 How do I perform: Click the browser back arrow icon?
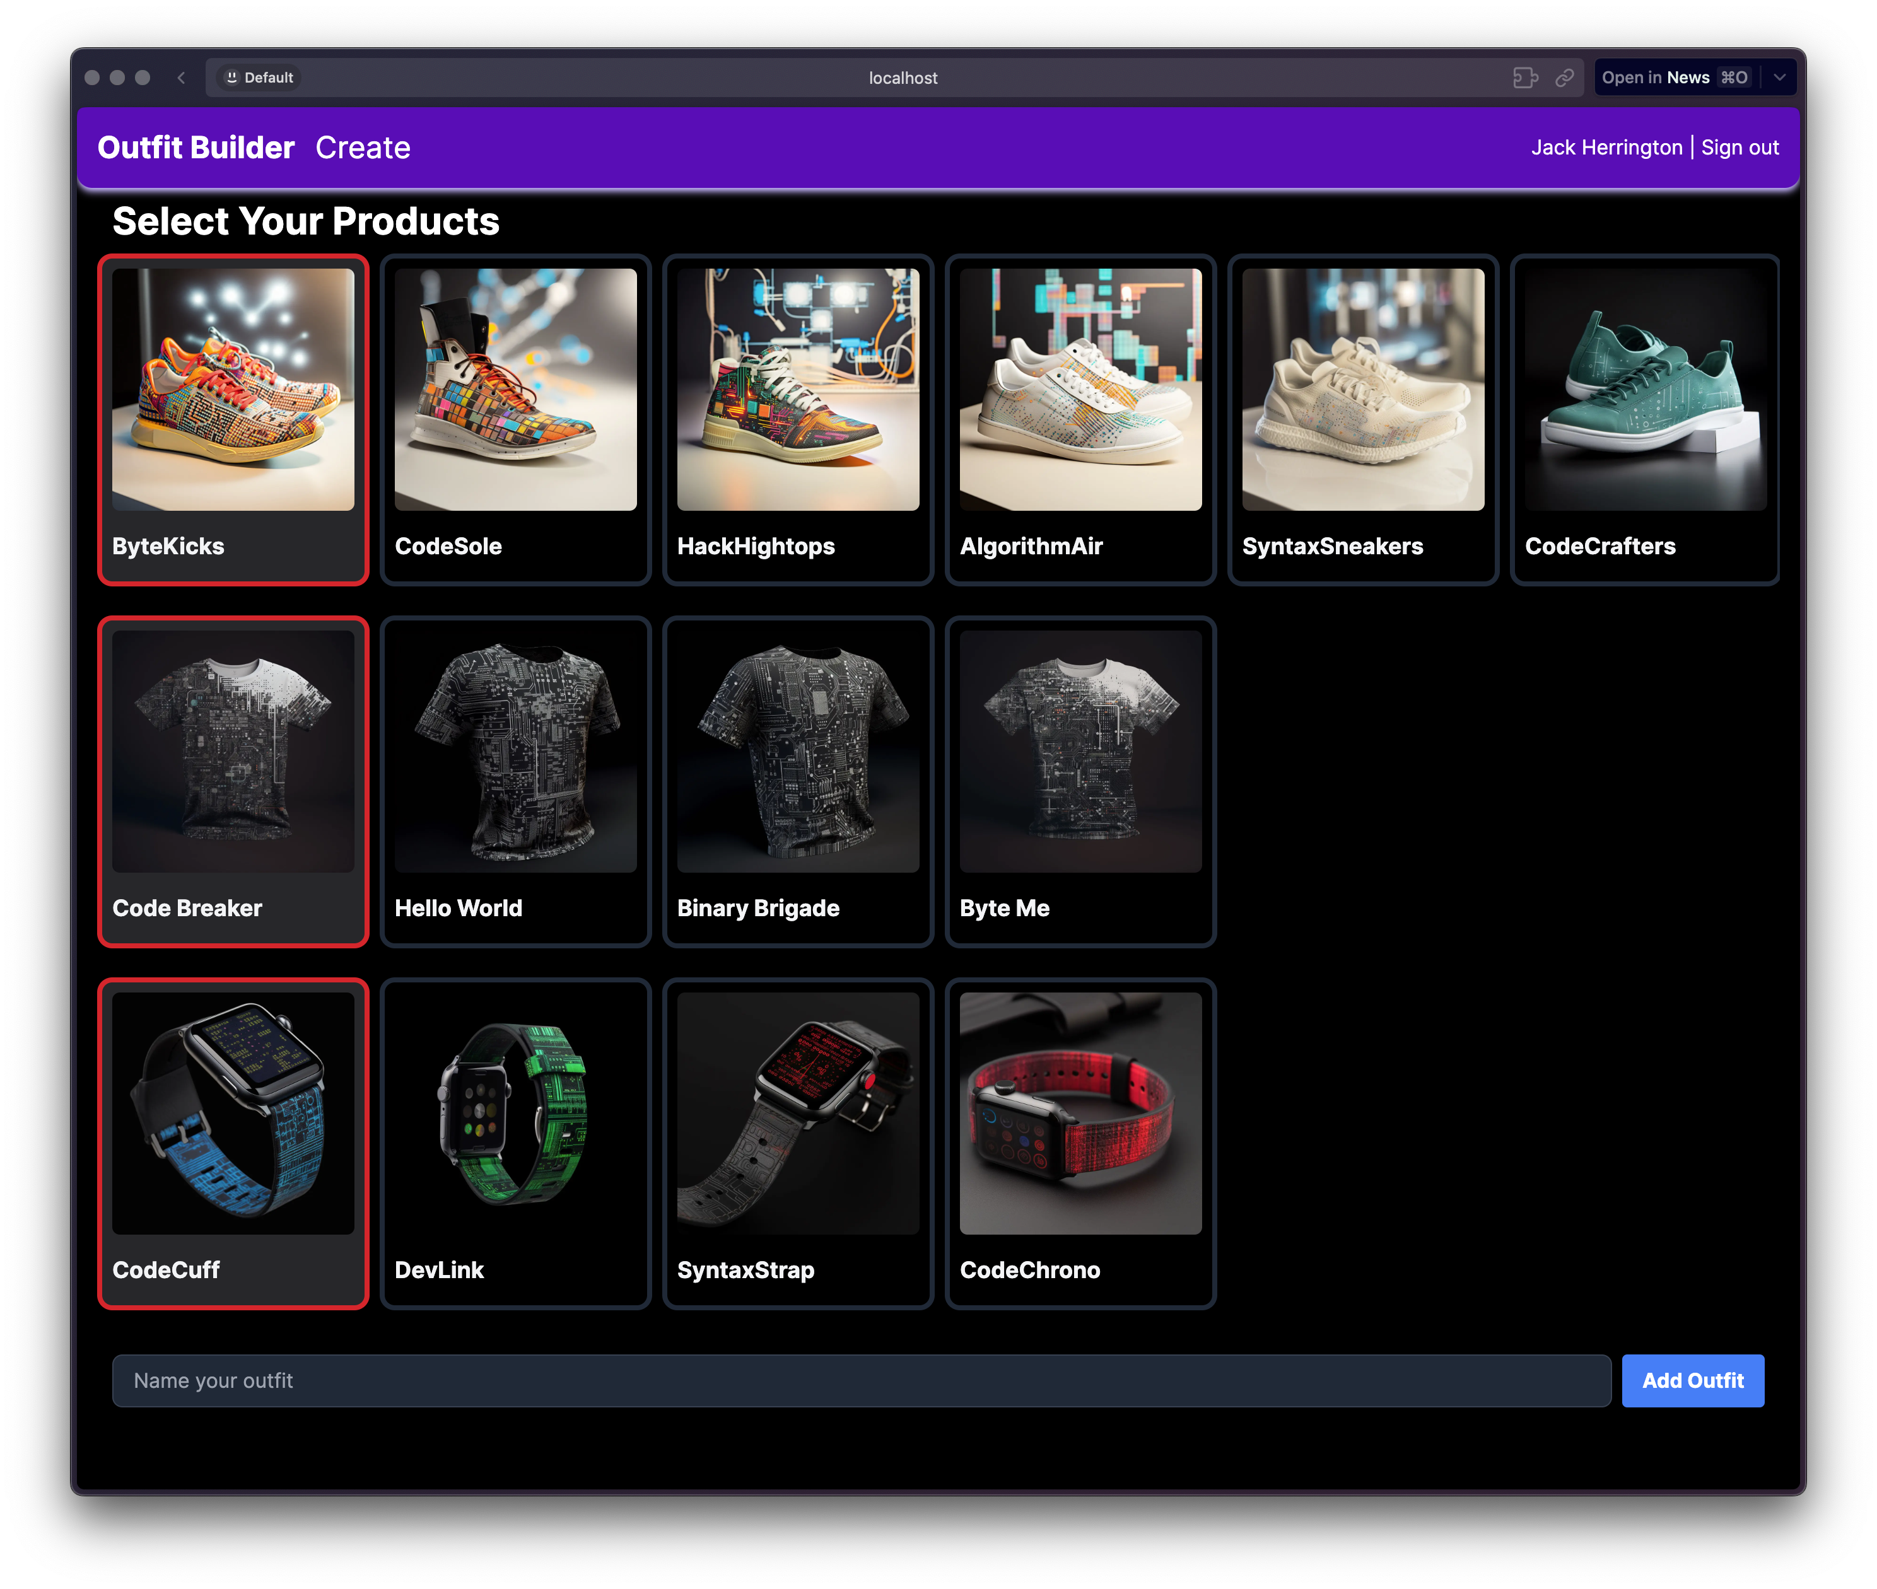click(181, 78)
